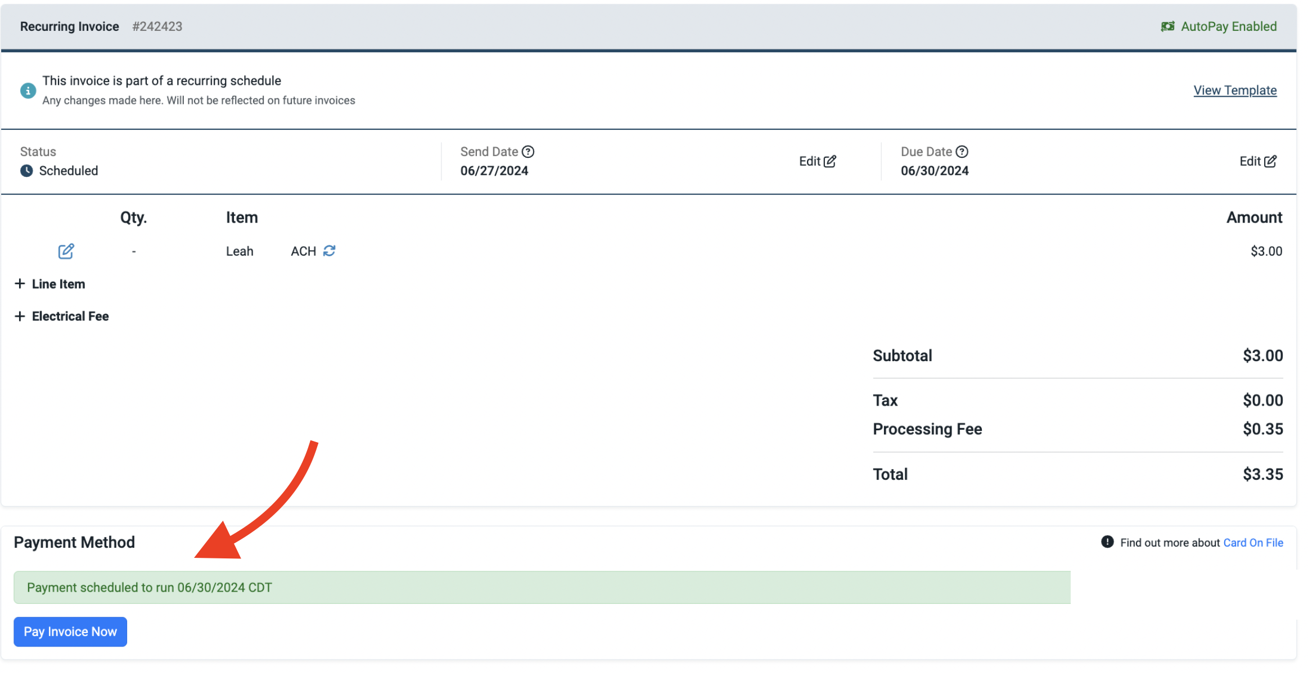Click the Due Date value 06/30/2024
This screenshot has width=1308, height=673.
click(935, 171)
